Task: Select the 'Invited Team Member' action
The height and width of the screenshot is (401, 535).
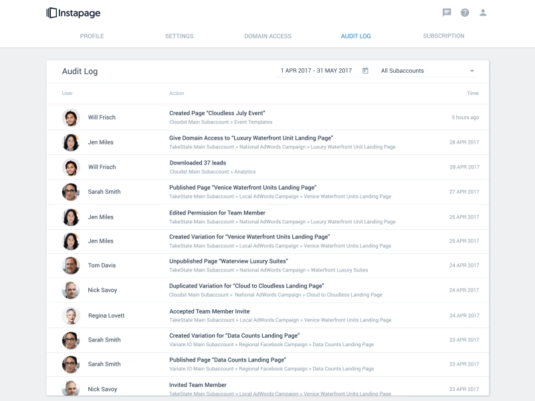Action: click(197, 385)
